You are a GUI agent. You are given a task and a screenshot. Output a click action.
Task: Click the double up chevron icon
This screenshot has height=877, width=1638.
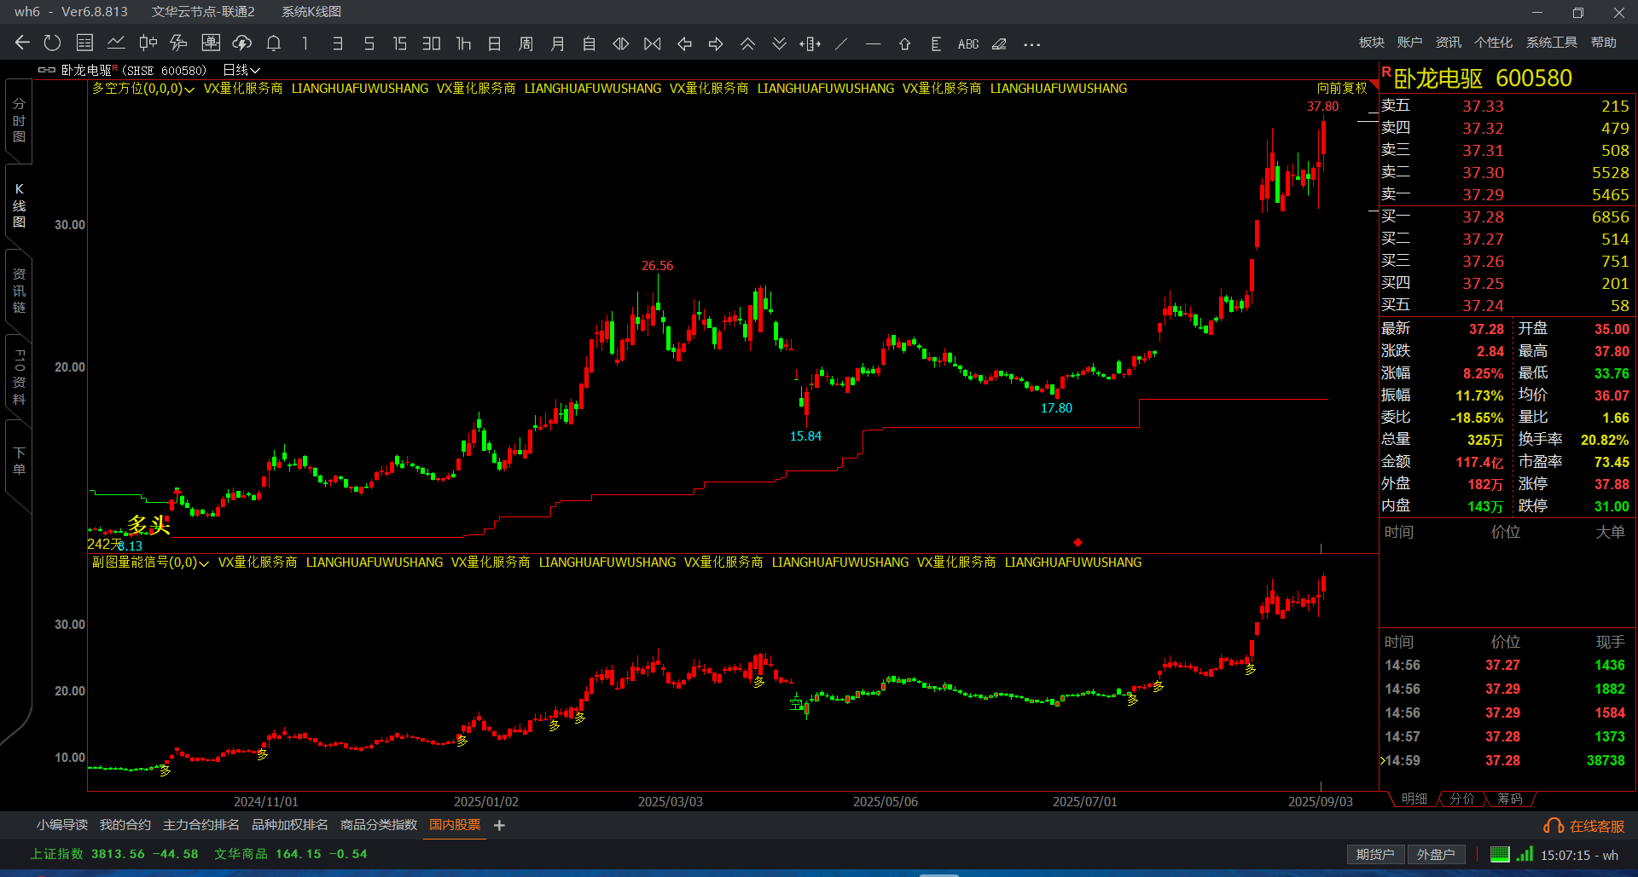click(x=747, y=43)
